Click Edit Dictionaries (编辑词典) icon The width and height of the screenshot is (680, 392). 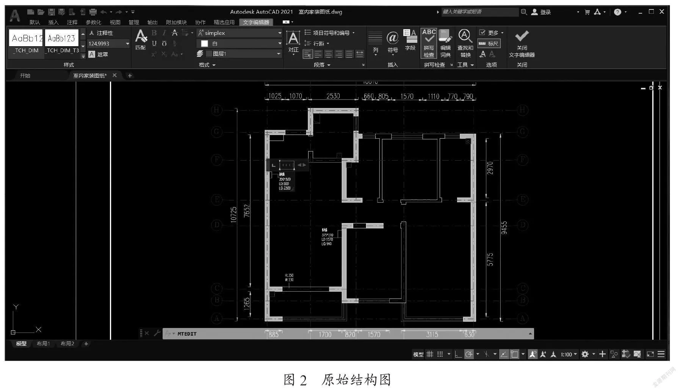[x=445, y=43]
